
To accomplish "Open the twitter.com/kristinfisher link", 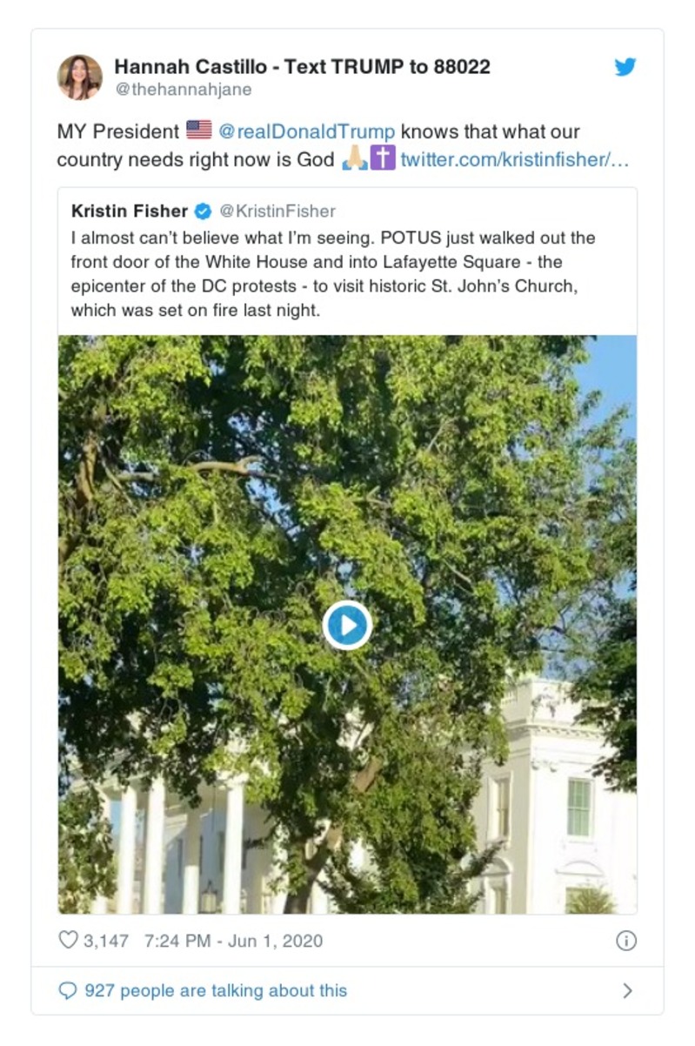I will click(x=514, y=160).
